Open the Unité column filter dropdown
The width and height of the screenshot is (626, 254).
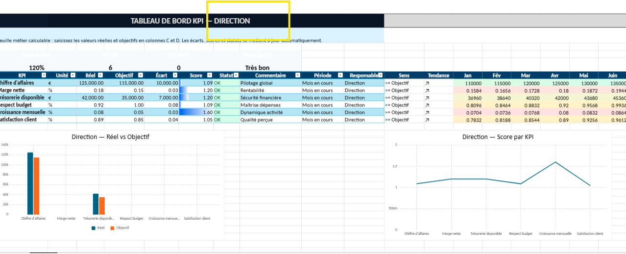73,76
